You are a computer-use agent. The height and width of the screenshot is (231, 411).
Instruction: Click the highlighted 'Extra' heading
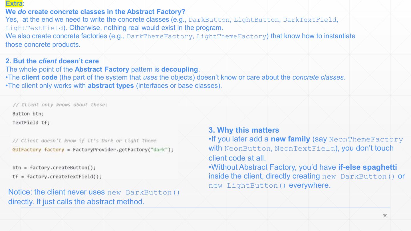click(14, 4)
